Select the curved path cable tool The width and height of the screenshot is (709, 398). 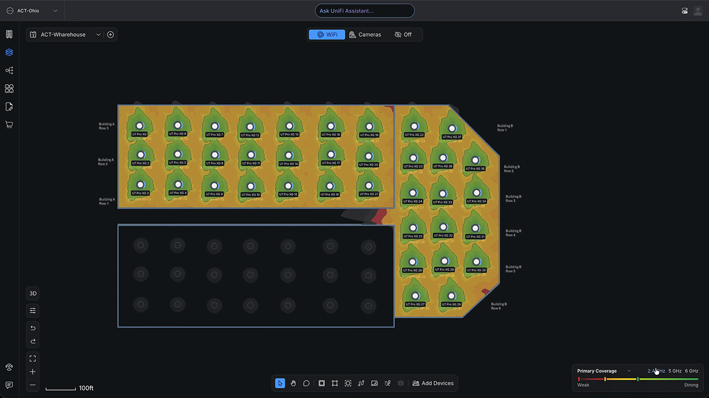pyautogui.click(x=362, y=383)
